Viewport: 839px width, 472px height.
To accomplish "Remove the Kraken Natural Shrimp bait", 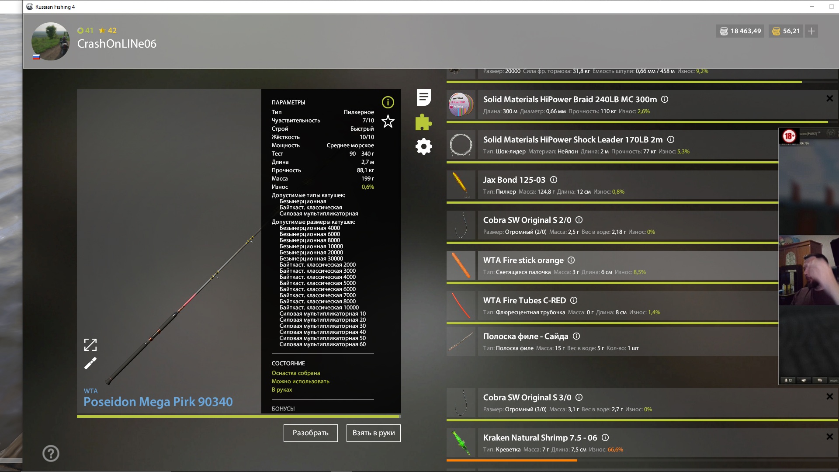I will 829,437.
